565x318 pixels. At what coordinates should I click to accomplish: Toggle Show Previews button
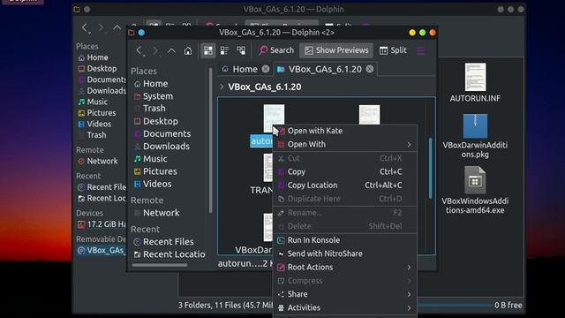[336, 50]
